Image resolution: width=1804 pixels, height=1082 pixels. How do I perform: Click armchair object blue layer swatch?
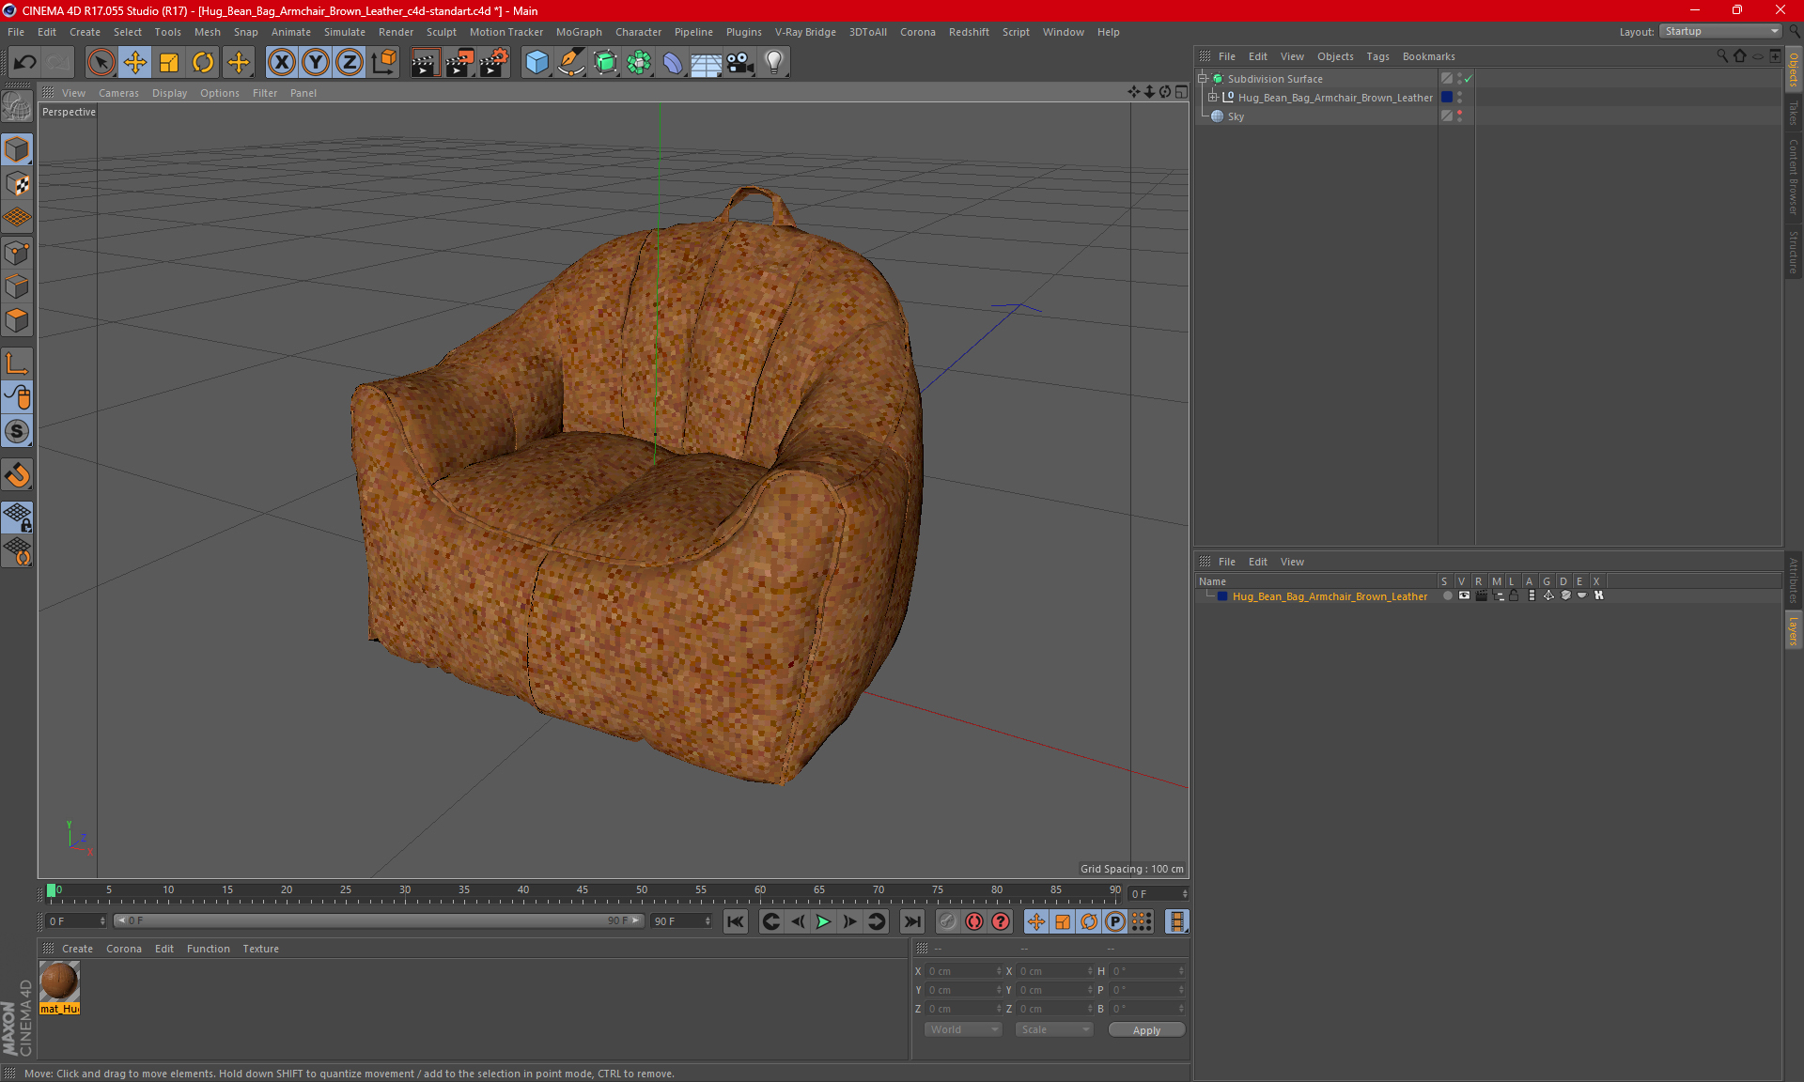coord(1447,98)
